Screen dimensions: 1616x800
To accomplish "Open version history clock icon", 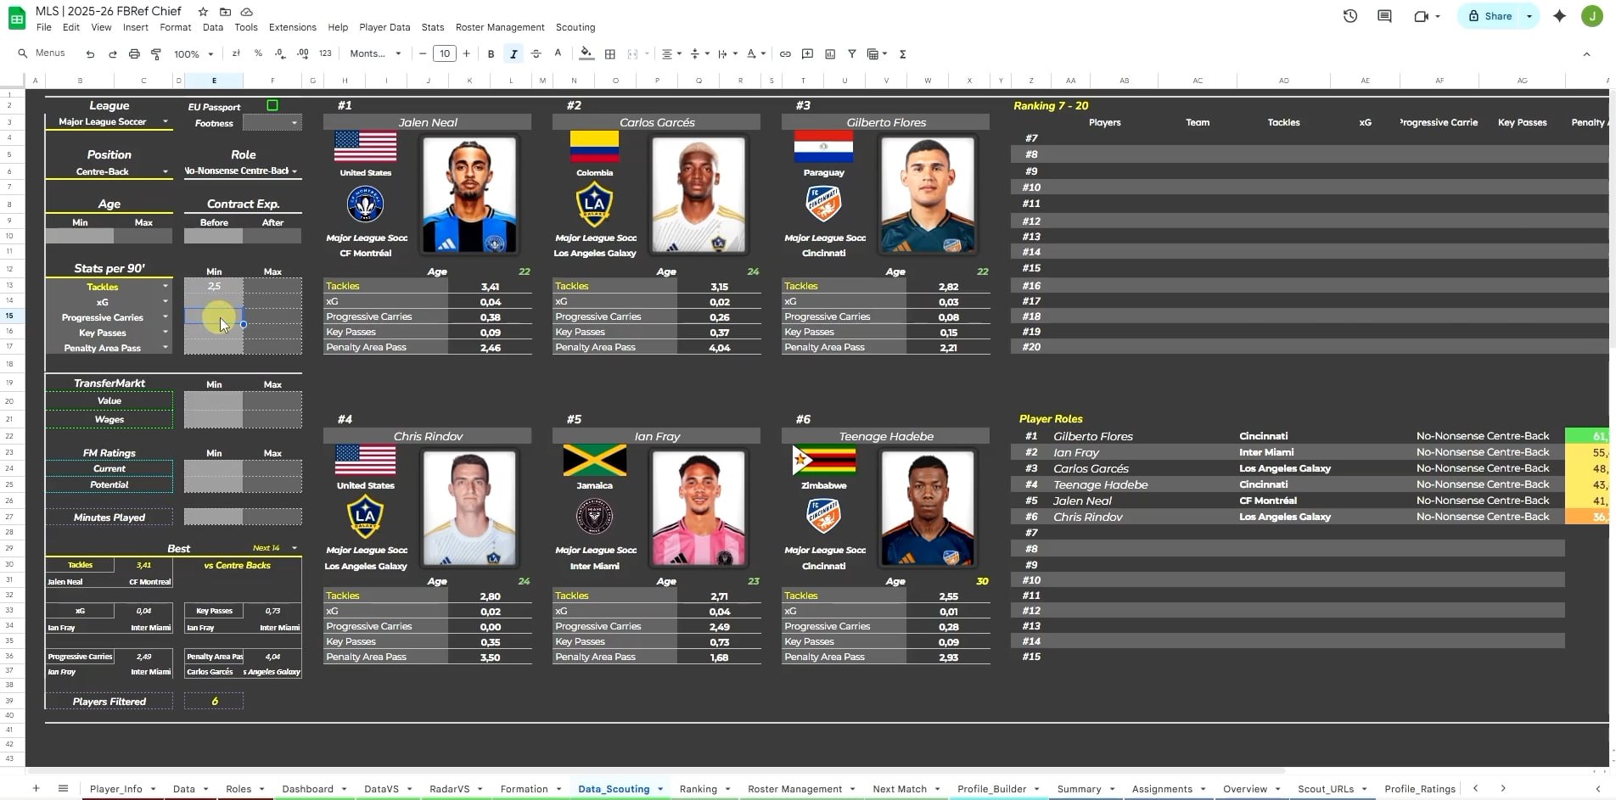I will tap(1350, 16).
